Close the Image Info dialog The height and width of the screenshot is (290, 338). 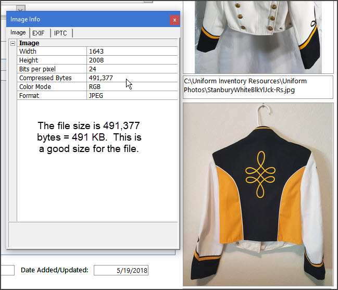(174, 20)
